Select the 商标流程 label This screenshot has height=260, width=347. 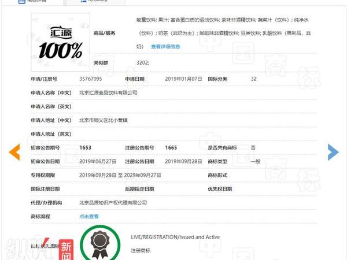click(40, 217)
